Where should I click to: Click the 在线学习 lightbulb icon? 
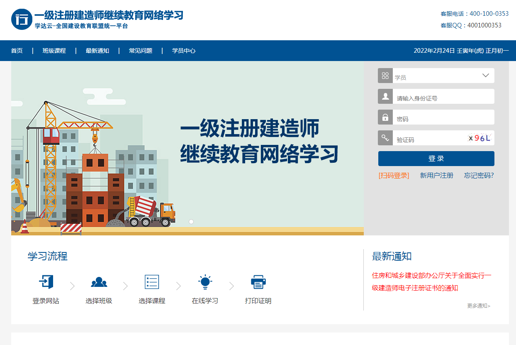point(205,282)
